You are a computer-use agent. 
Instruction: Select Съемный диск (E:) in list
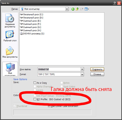(x=30, y=21)
